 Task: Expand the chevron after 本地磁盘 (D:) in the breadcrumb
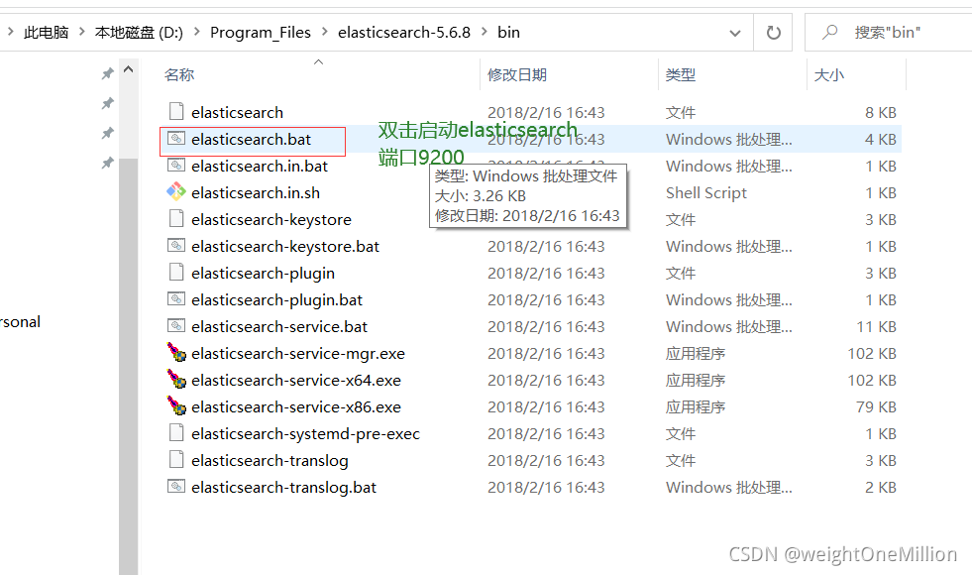[x=197, y=32]
